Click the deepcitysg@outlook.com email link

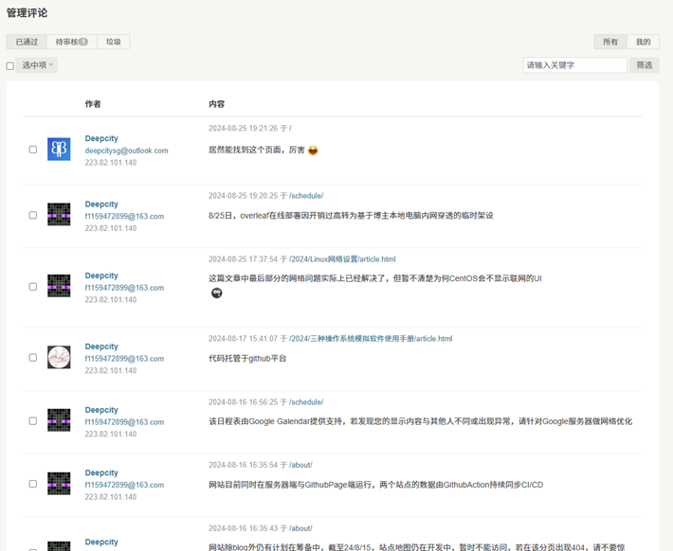point(127,151)
